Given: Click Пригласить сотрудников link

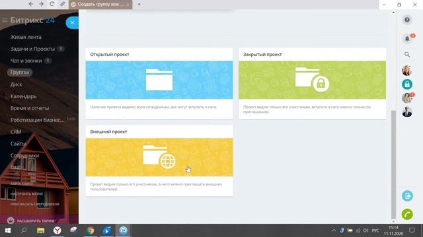Looking at the screenshot, I should pos(35,204).
